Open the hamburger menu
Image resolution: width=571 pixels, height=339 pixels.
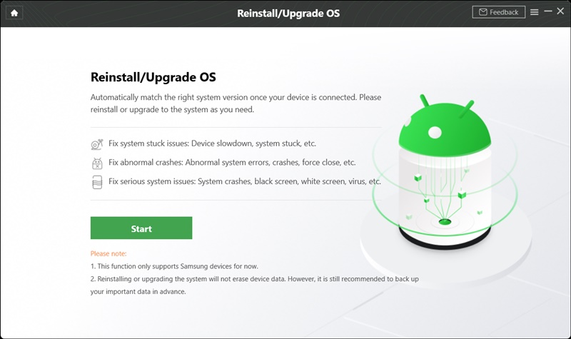[534, 12]
